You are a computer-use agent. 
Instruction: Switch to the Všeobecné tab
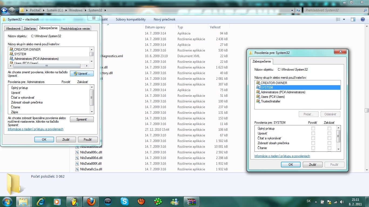point(13,29)
